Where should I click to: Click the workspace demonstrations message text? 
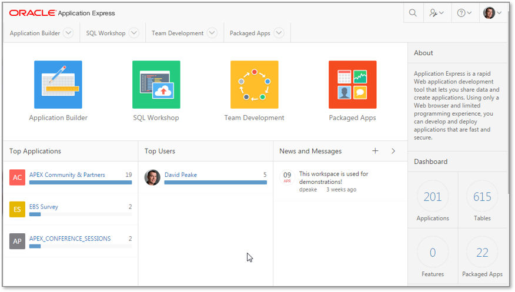tap(334, 178)
